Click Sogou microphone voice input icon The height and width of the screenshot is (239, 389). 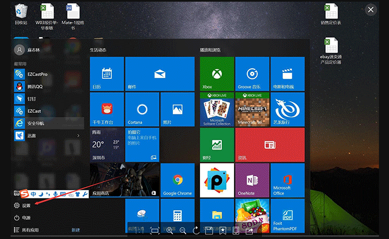[x=56, y=193]
